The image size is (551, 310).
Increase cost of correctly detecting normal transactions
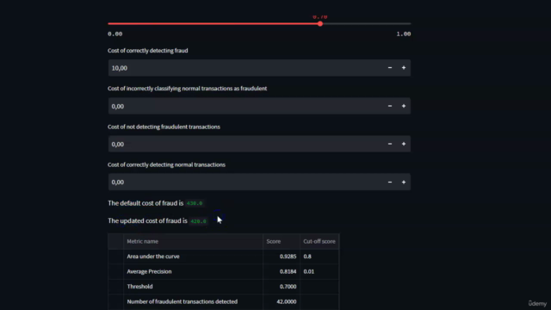(404, 182)
